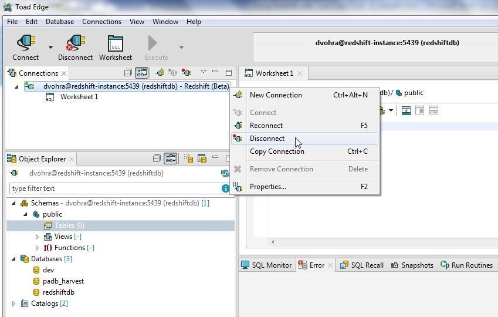Click the worksheet grid layout icon

(x=419, y=110)
